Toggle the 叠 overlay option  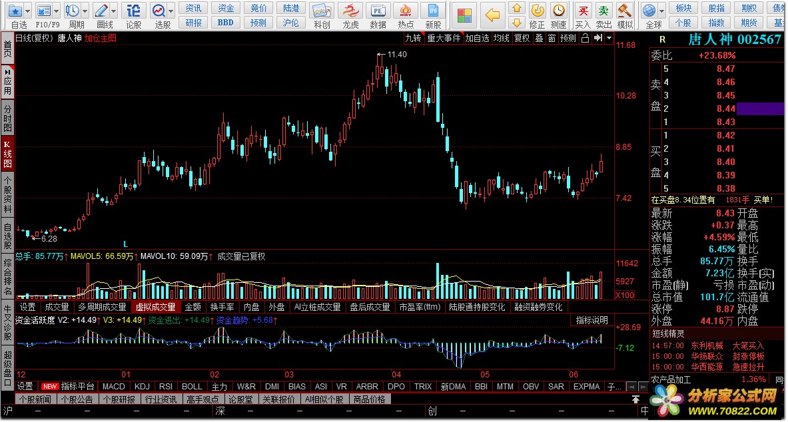point(539,38)
